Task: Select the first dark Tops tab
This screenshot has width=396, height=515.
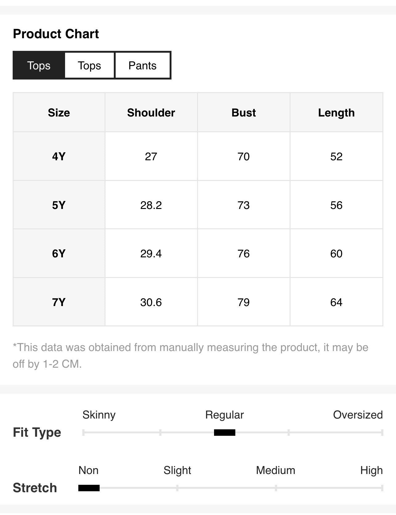Action: pos(39,65)
